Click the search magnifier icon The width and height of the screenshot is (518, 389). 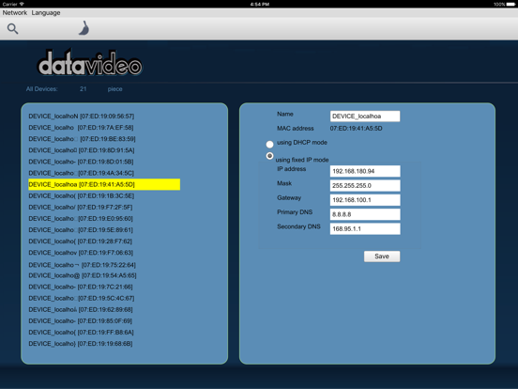(x=12, y=29)
